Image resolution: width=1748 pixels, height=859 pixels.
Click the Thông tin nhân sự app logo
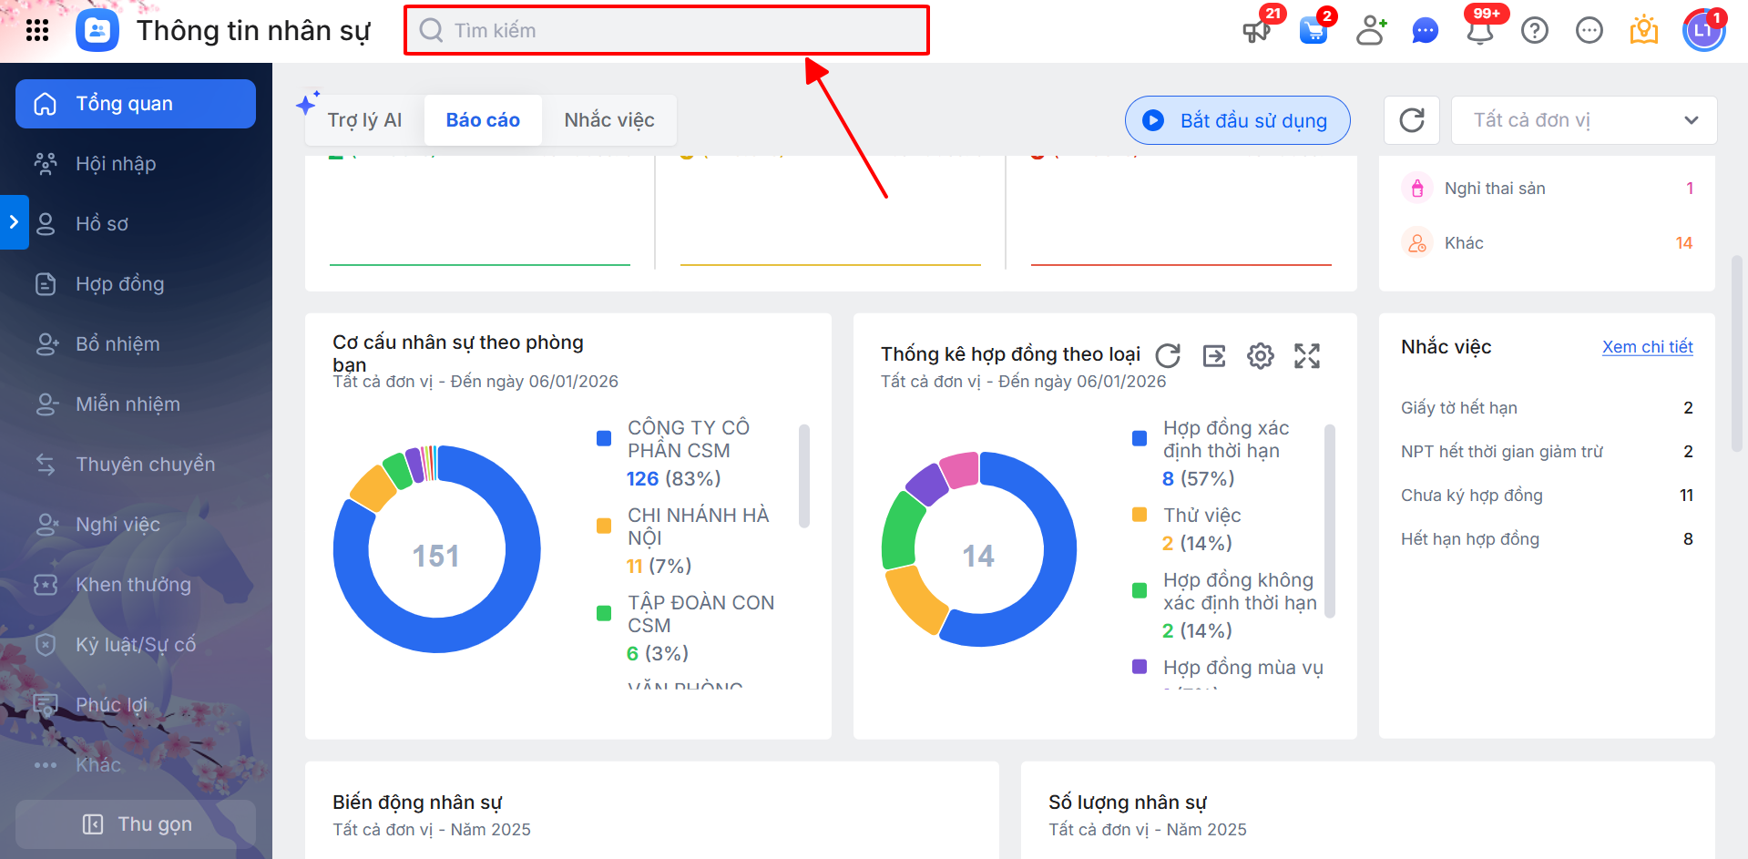pos(97,31)
